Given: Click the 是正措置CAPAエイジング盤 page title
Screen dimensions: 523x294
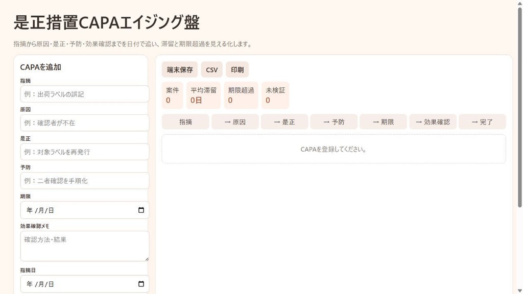Looking at the screenshot, I should click(x=106, y=22).
